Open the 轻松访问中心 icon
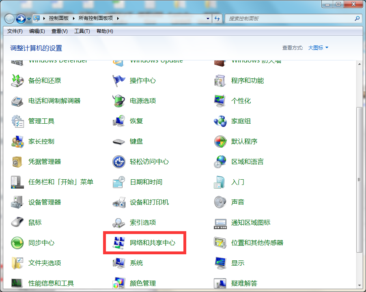This screenshot has height=292, width=366. [x=119, y=162]
